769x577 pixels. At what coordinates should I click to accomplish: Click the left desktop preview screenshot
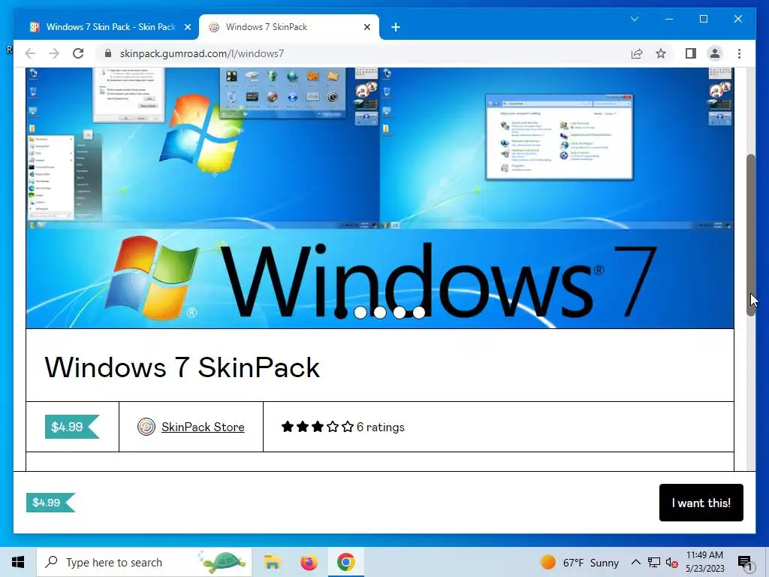(x=203, y=148)
